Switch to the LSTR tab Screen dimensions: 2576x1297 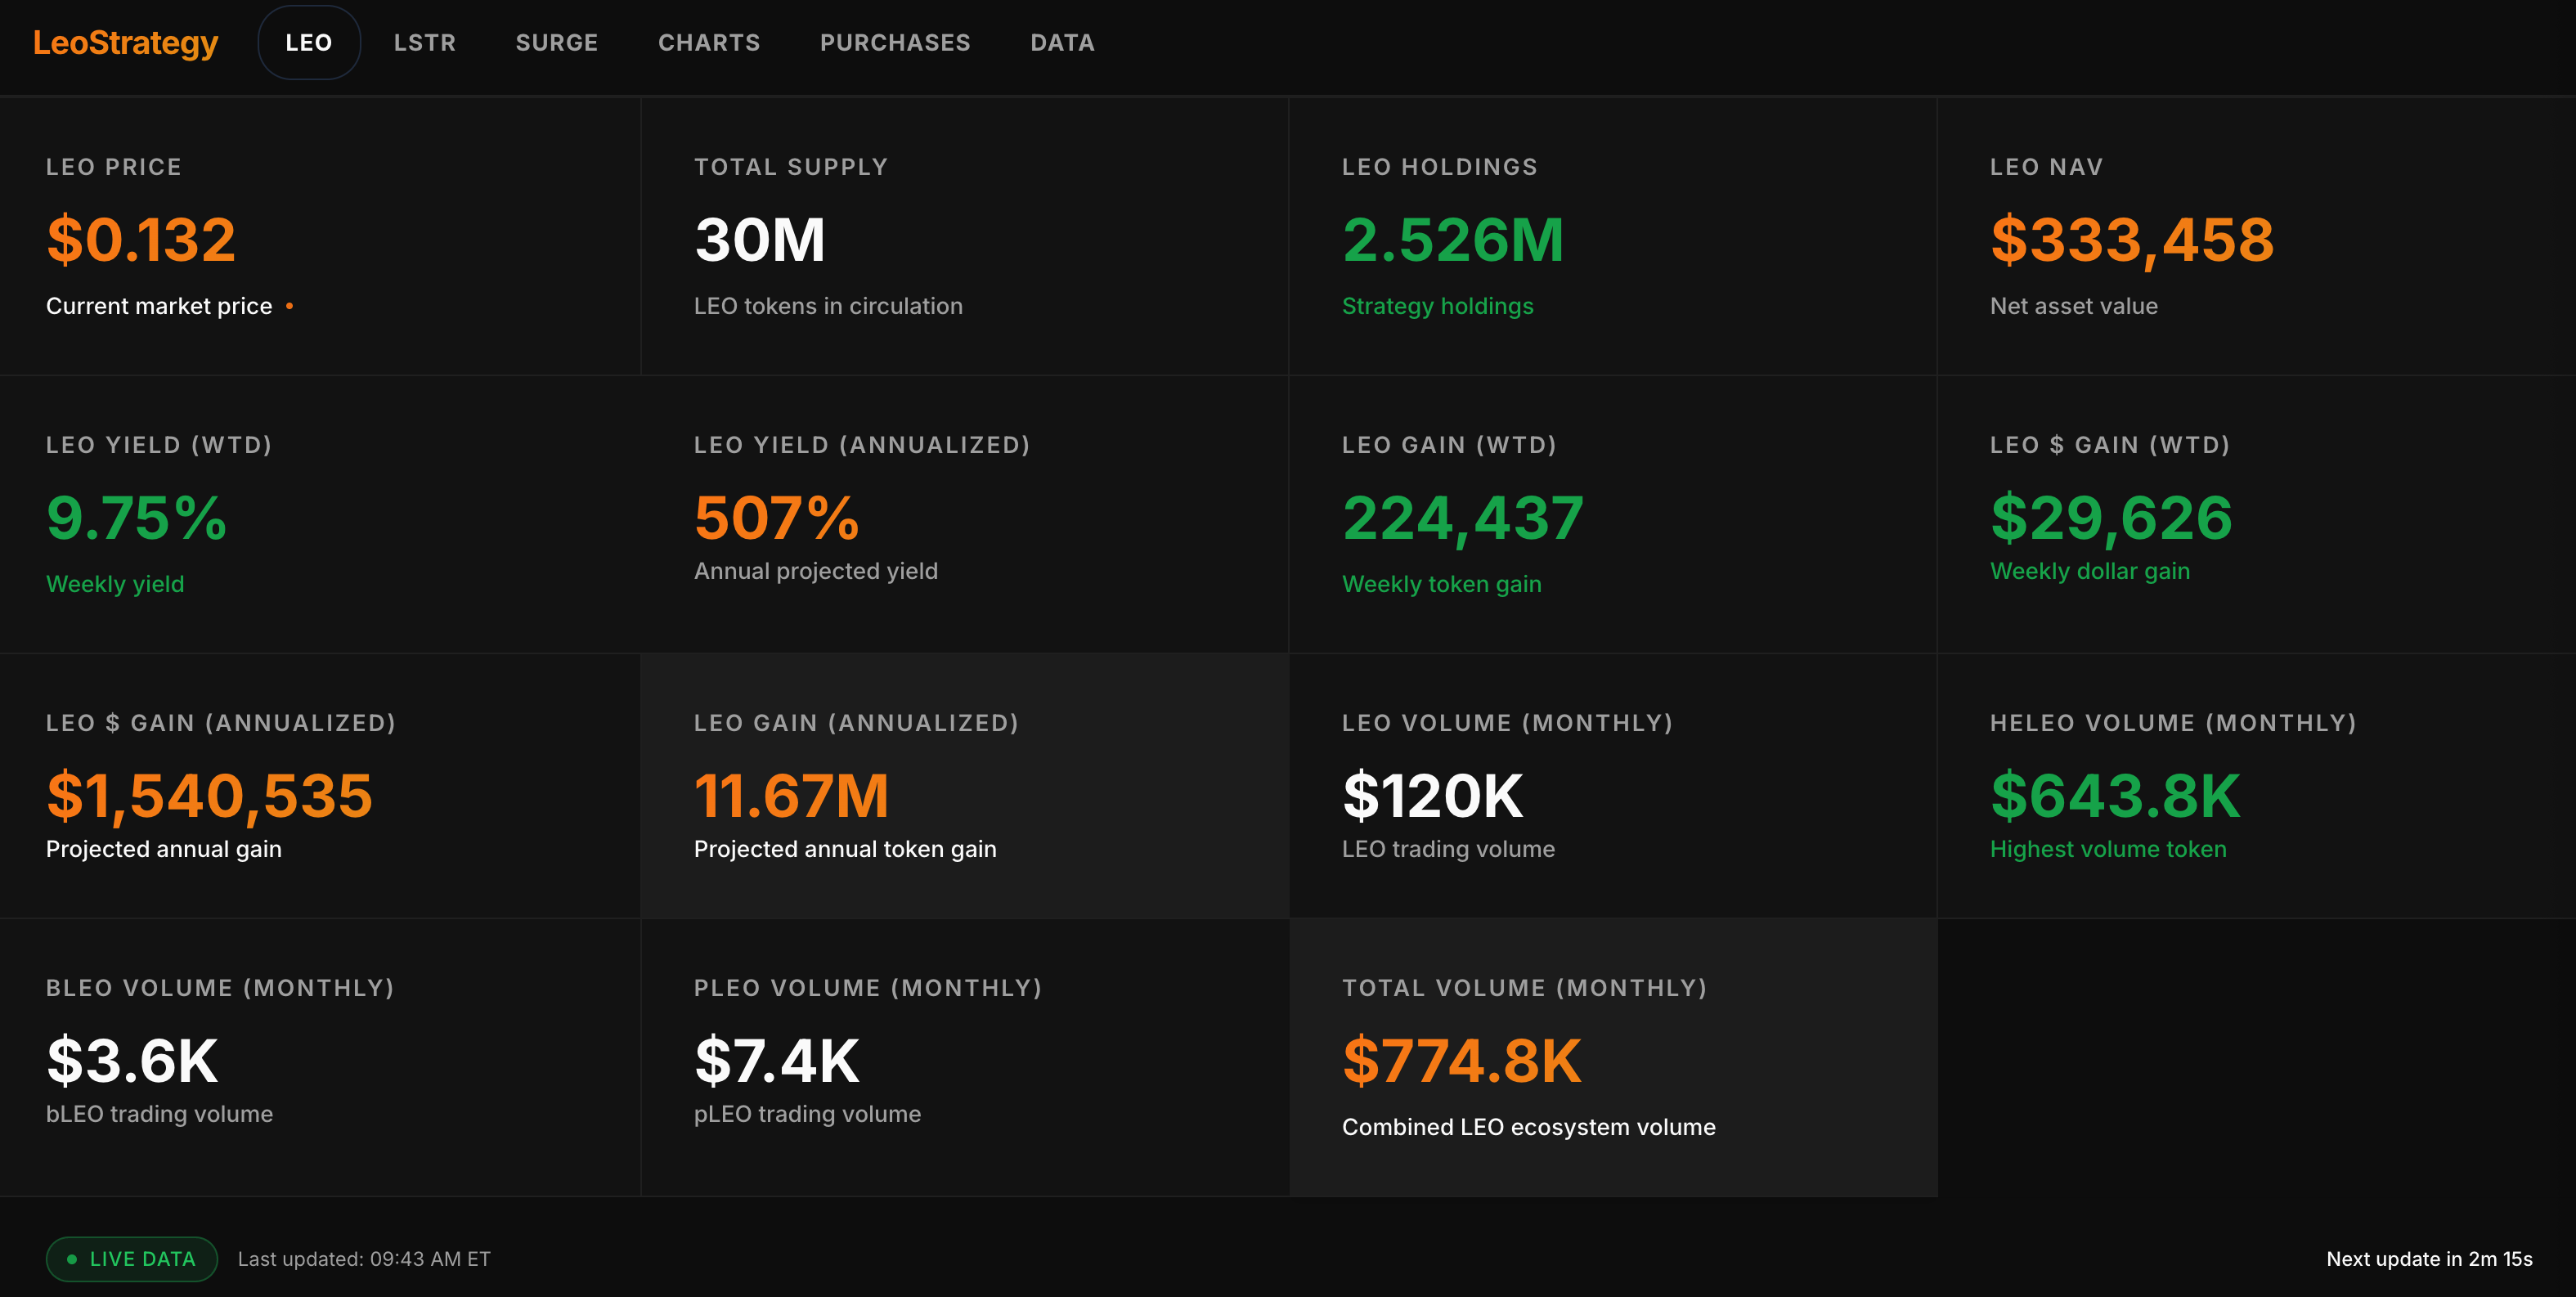tap(424, 43)
